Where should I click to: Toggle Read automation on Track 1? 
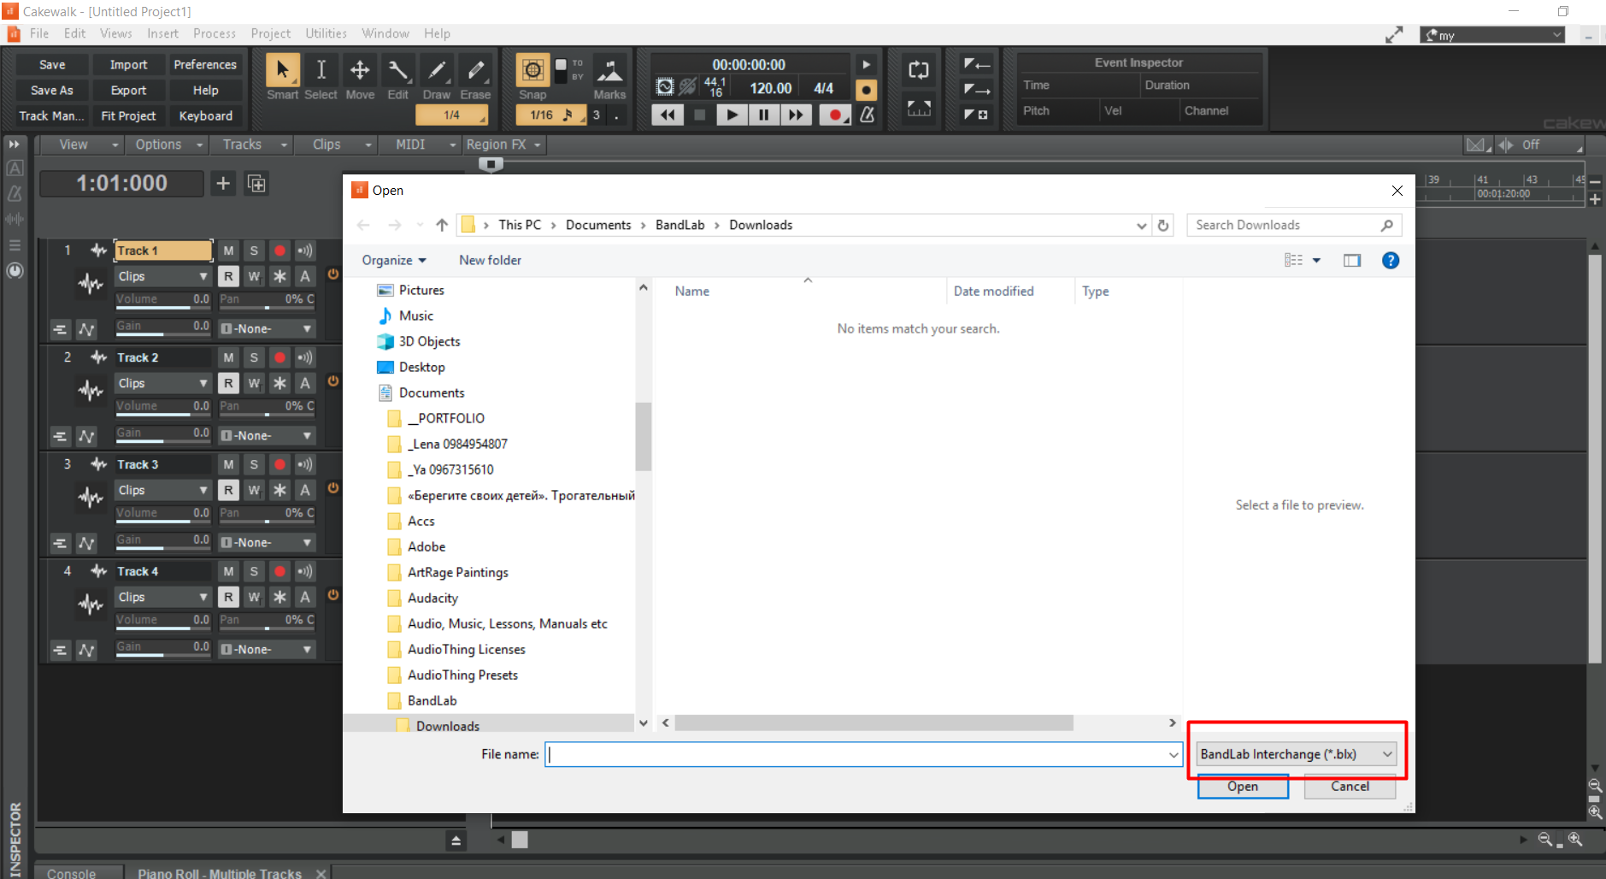tap(228, 276)
